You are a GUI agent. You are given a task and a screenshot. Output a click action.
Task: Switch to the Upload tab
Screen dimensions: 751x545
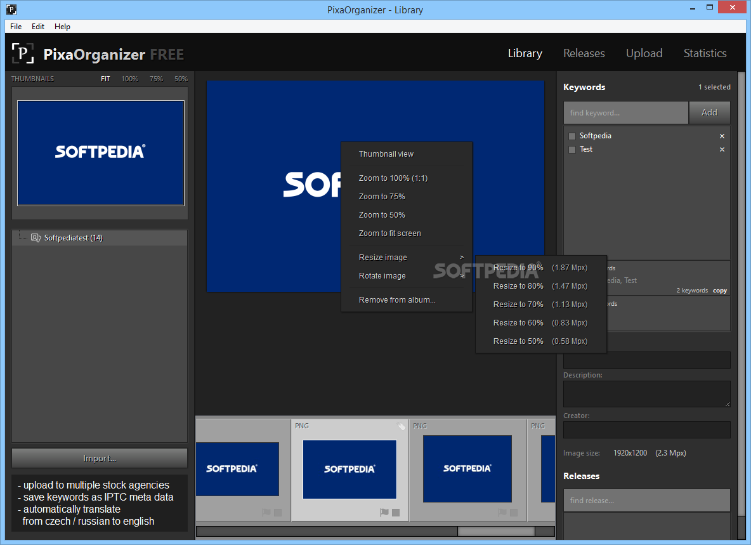(x=644, y=53)
